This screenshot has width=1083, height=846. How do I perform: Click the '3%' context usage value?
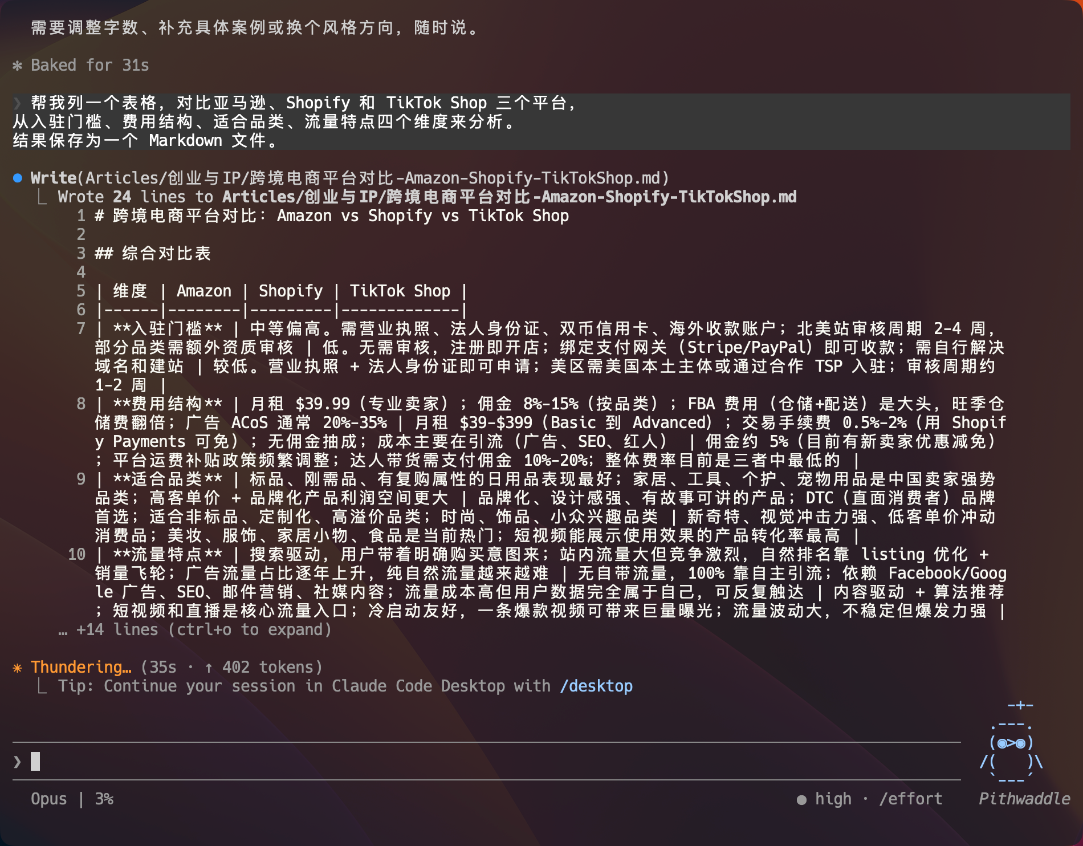(104, 799)
